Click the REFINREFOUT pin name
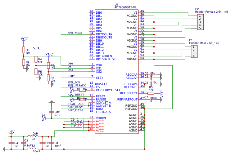Image resolution: width=231 pixels, height=156 pixels. (127, 100)
